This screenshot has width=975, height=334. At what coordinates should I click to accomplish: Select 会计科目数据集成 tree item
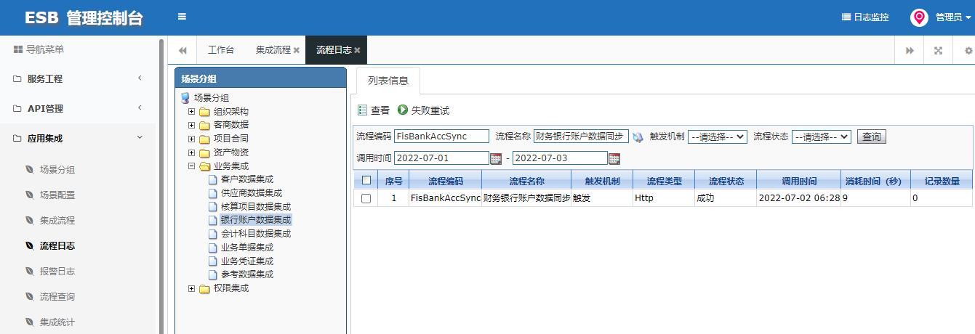(x=255, y=234)
